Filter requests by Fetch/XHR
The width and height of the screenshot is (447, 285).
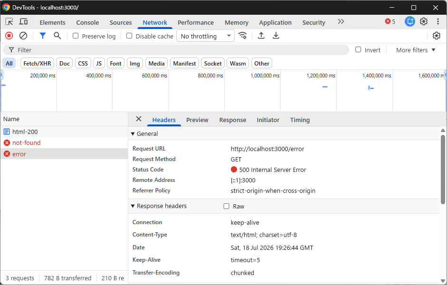pos(38,63)
